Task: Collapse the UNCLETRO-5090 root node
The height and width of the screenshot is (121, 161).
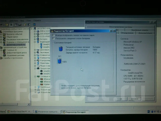Action: click(32, 28)
